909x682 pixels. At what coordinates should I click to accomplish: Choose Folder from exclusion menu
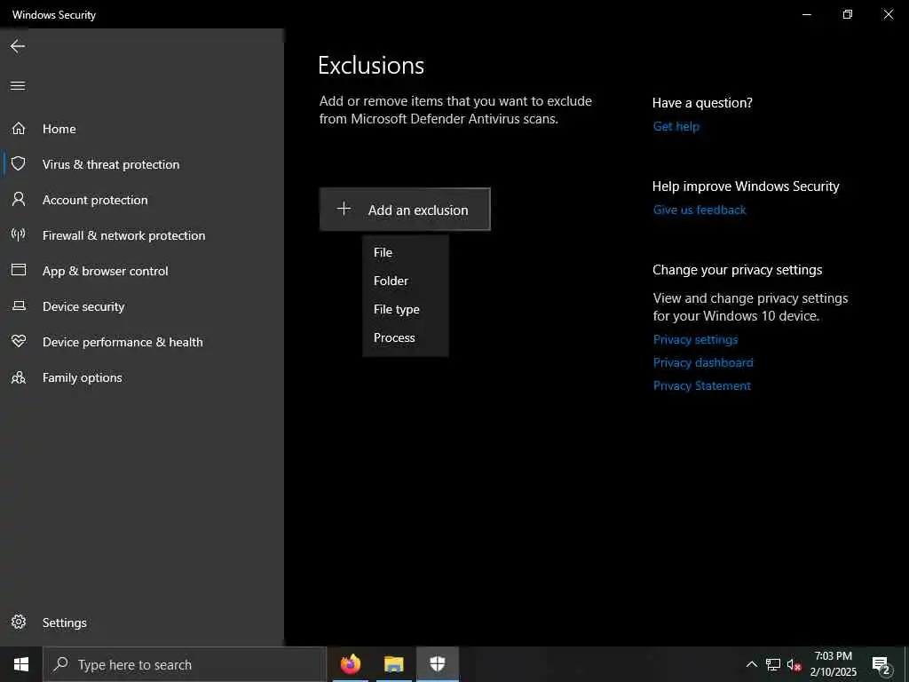[405, 281]
